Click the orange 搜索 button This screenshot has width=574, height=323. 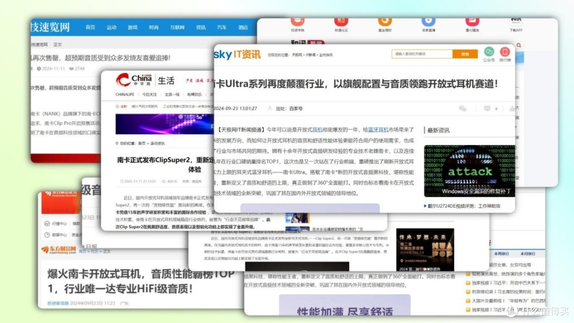coord(465,54)
